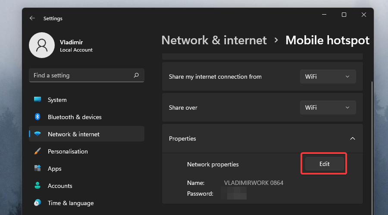The image size is (388, 215).
Task: Click the back arrow in Settings
Action: (32, 18)
